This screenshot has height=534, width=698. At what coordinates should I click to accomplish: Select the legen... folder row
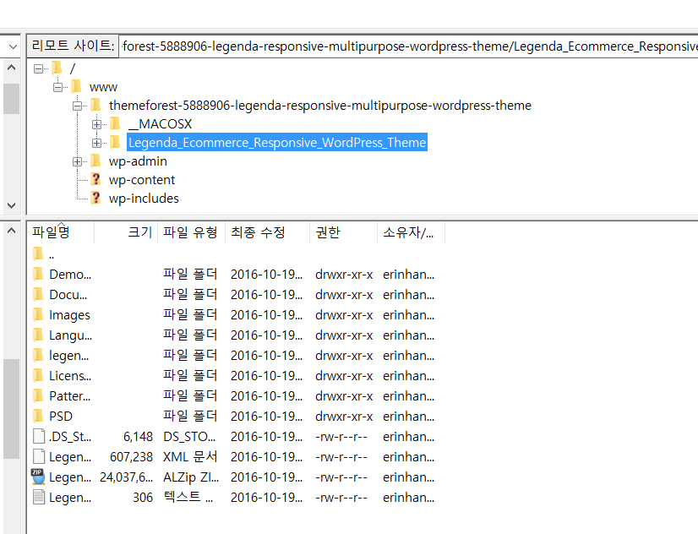234,356
